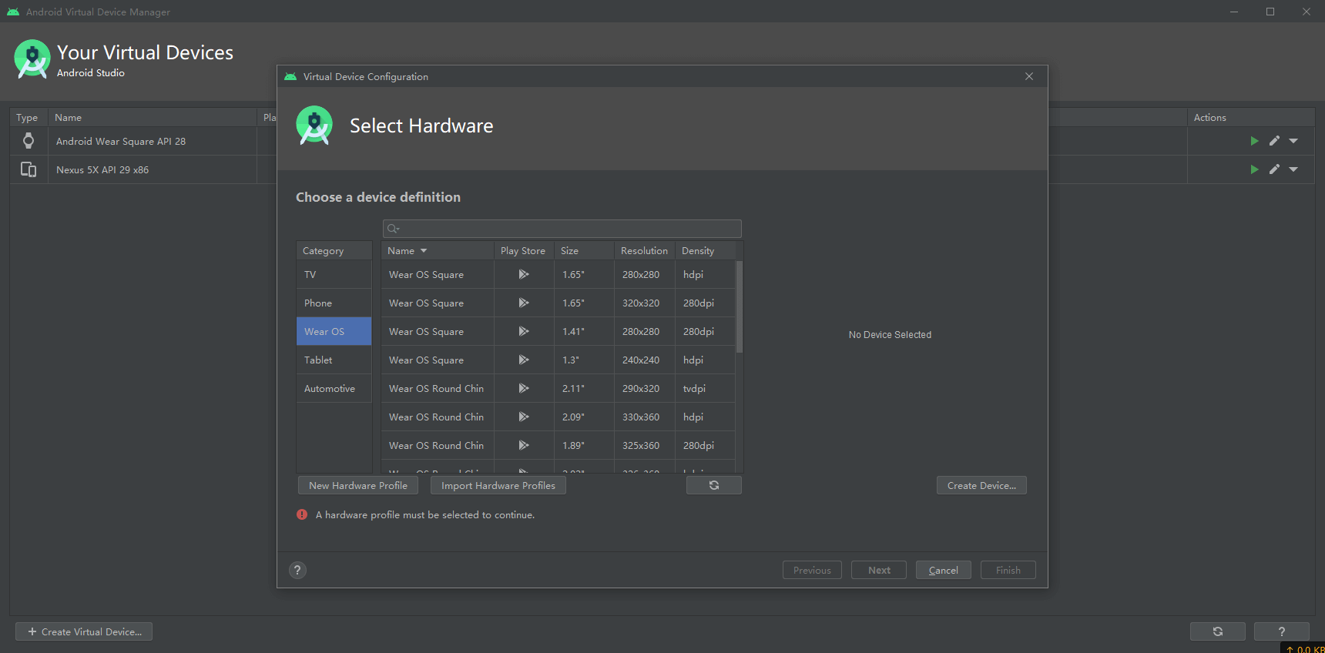Image resolution: width=1325 pixels, height=653 pixels.
Task: Click the search magnifier icon
Action: pos(393,229)
